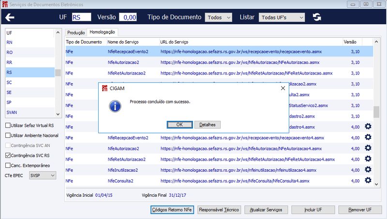Viewport: 387px width, 219px height.
Task: Select SP in the UF list
Action: [x=30, y=102]
